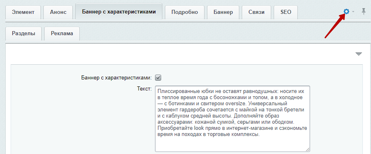Click the Текст: field label
This screenshot has width=371, height=154.
click(144, 89)
